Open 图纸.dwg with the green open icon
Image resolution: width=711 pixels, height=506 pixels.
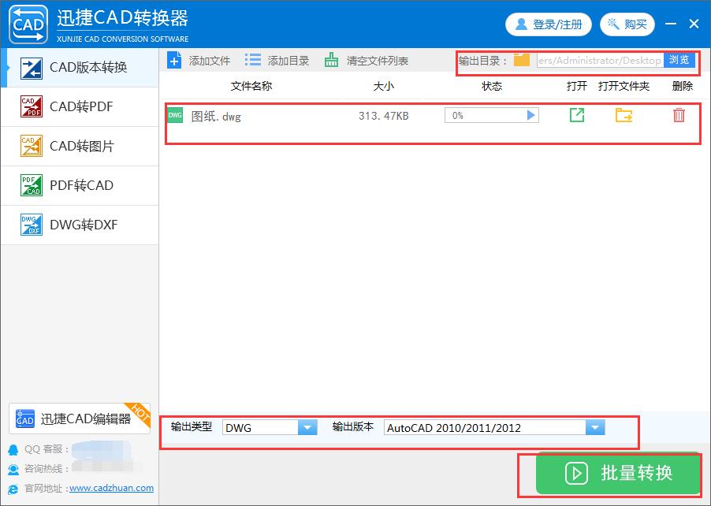coord(577,115)
